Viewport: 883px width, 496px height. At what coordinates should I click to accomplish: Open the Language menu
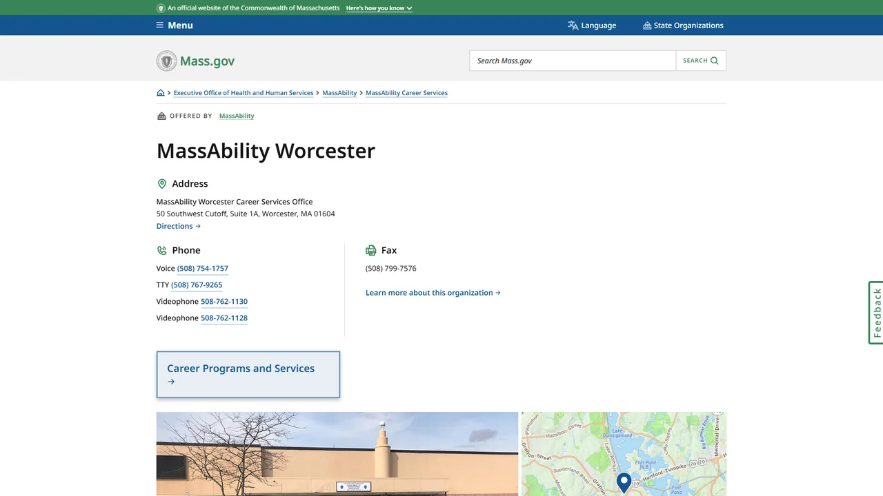click(592, 25)
